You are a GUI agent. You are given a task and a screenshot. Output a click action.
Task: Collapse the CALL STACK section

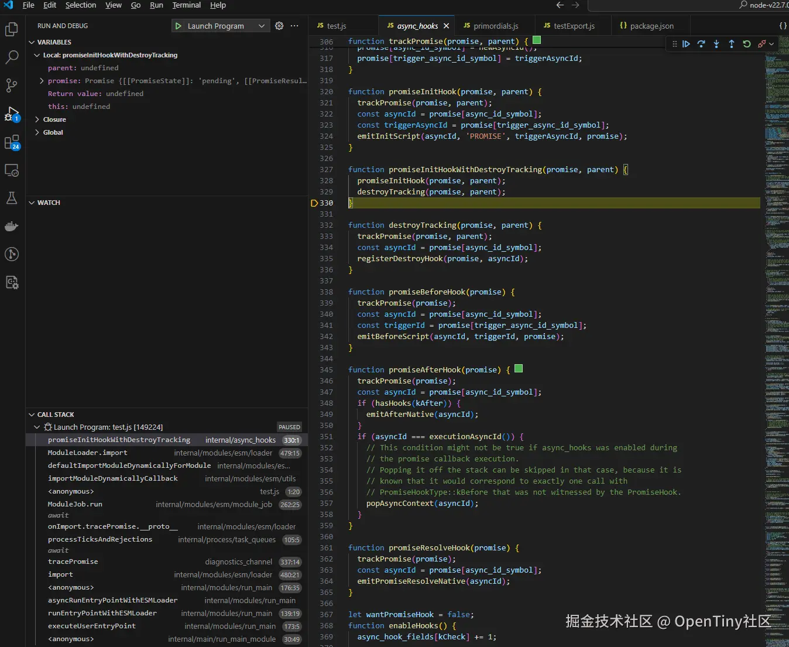coord(32,415)
